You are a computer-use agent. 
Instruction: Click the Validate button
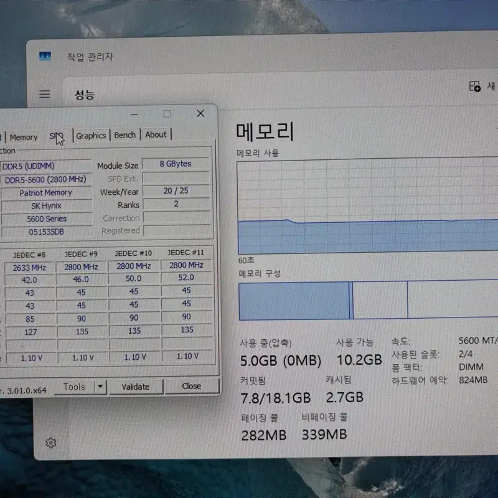pyautogui.click(x=136, y=387)
